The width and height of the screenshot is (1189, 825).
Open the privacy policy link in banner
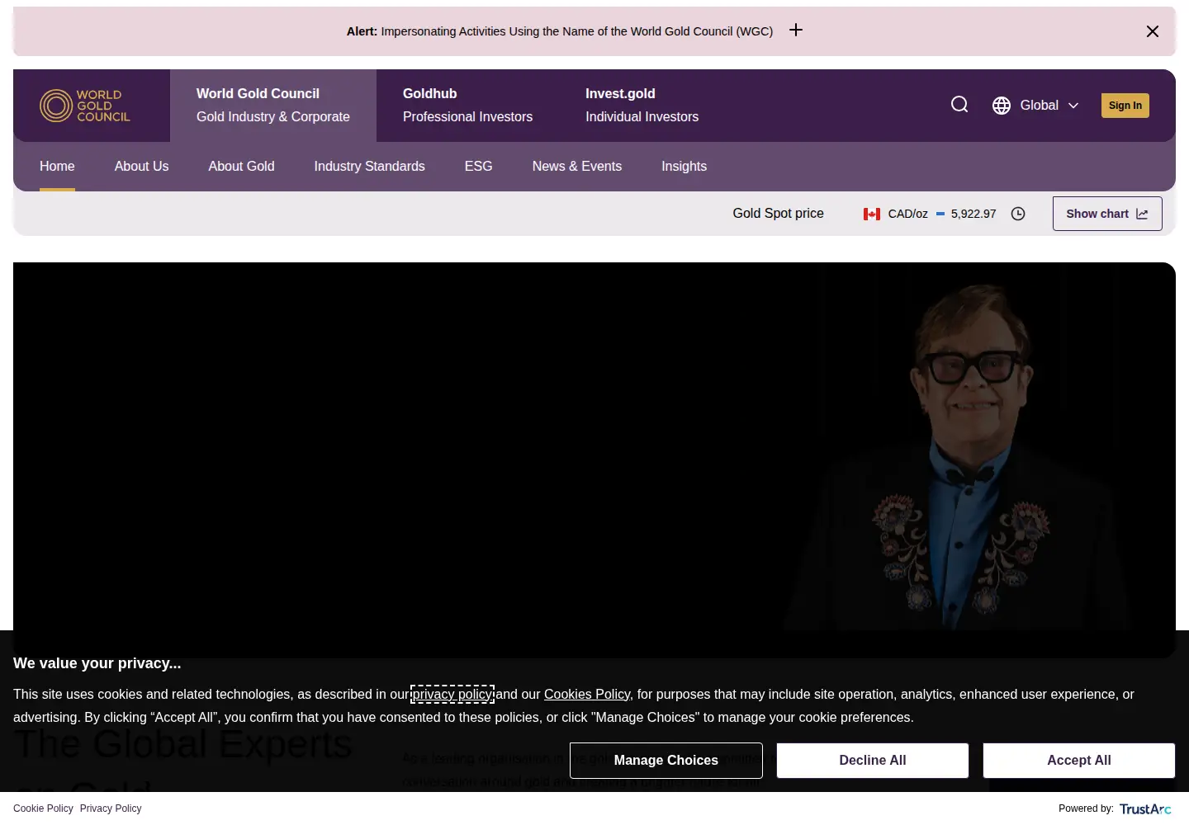[x=452, y=695]
